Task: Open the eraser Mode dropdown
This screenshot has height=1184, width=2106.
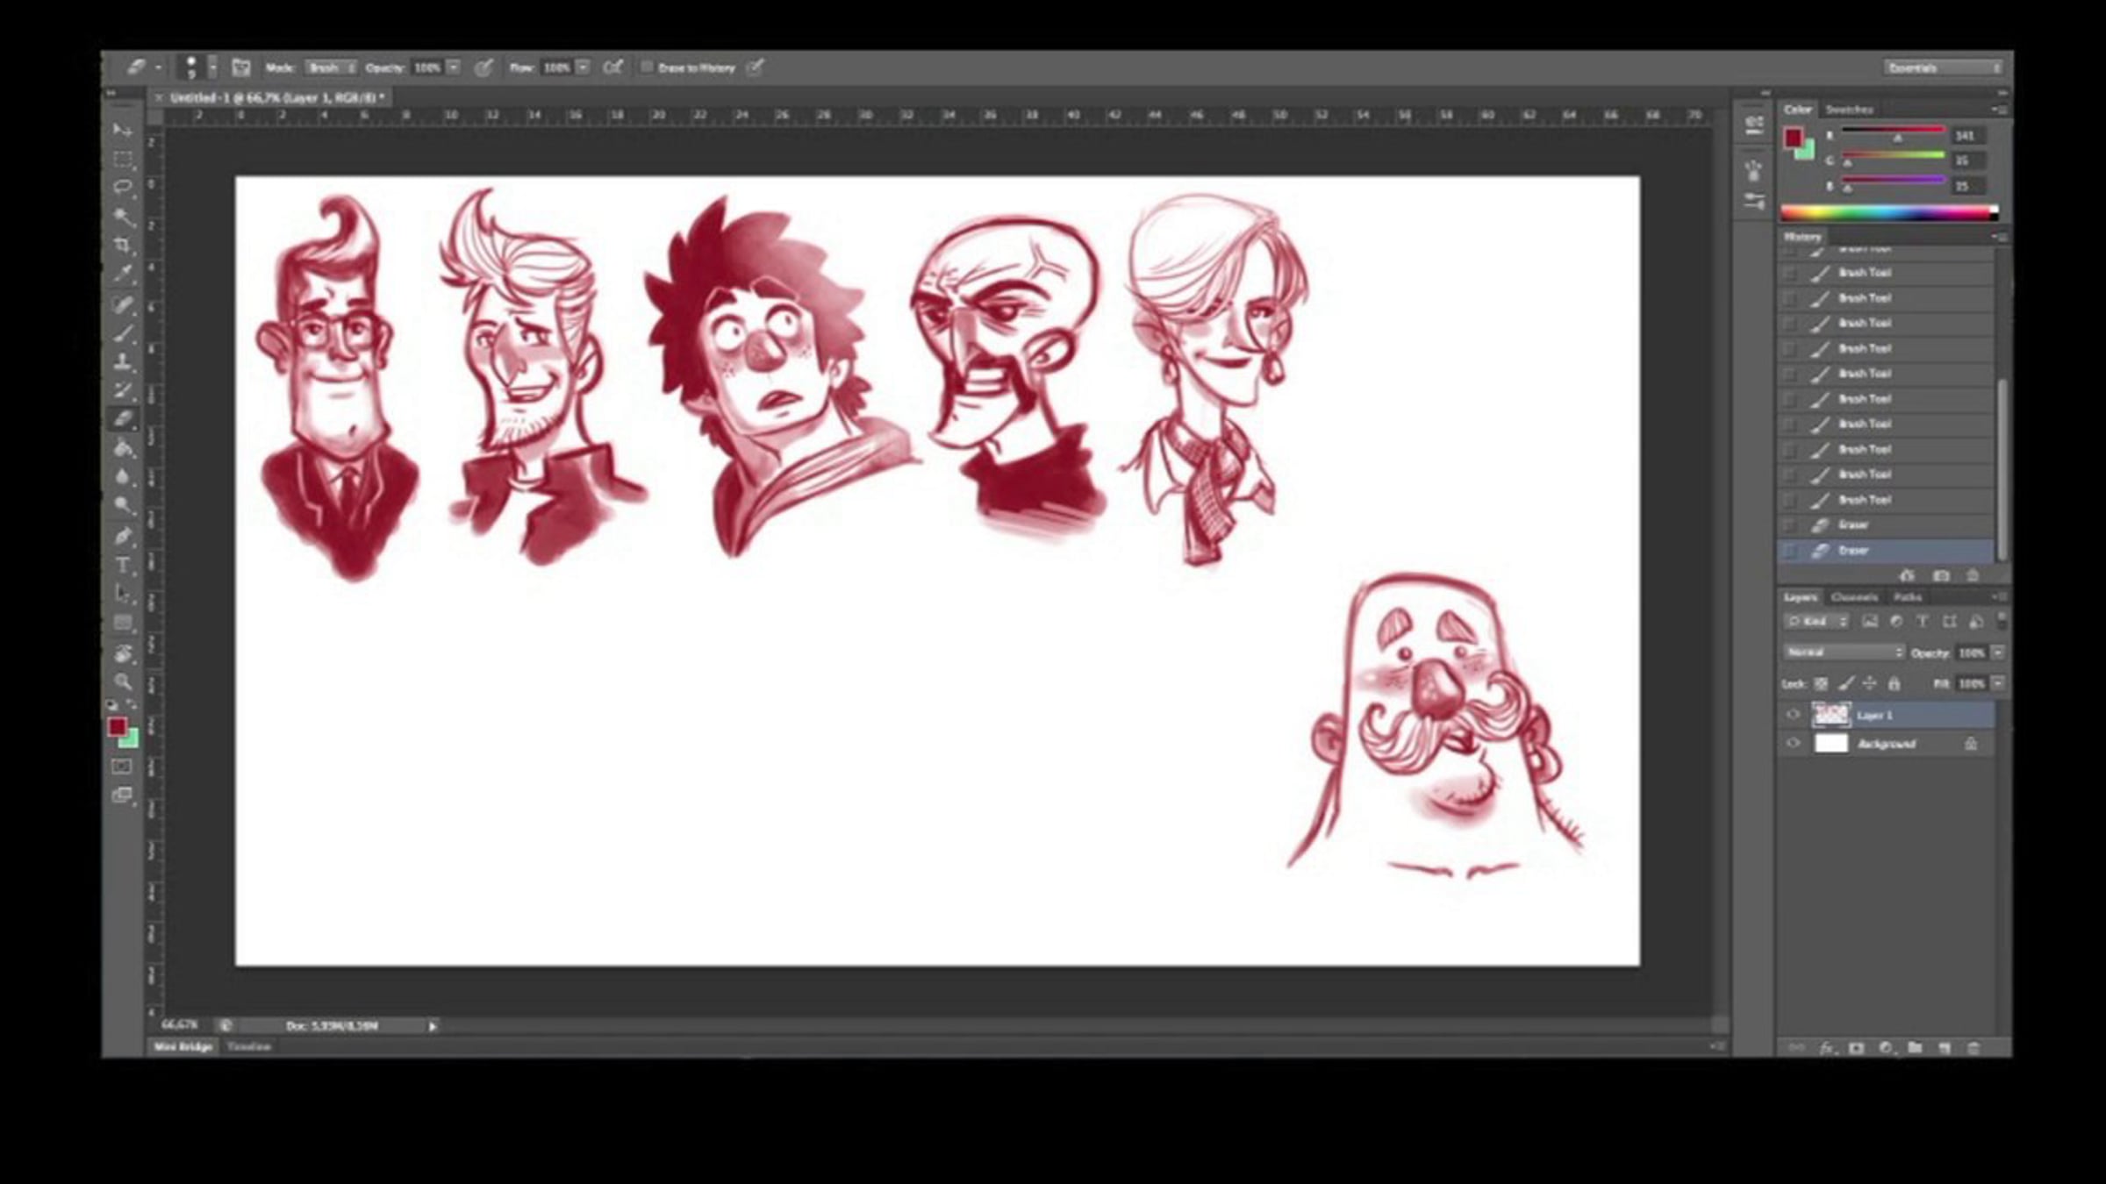Action: pos(331,68)
